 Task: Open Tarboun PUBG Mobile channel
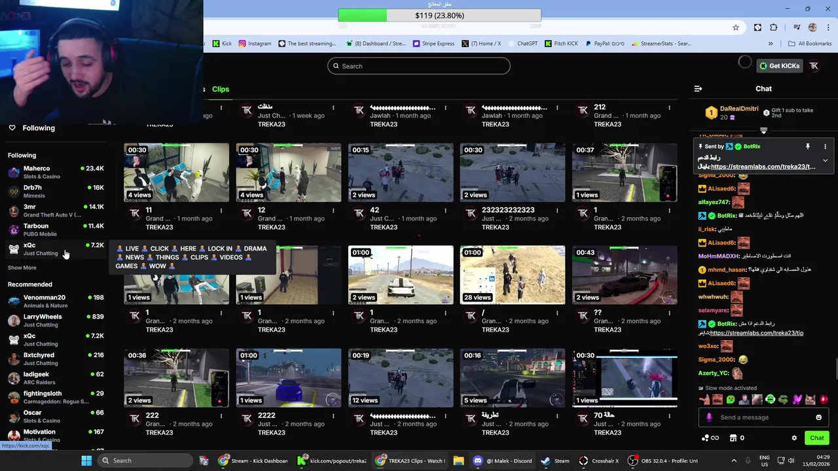(x=56, y=230)
